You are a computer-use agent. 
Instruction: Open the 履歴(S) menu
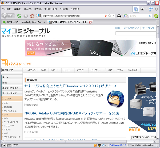point(38,9)
